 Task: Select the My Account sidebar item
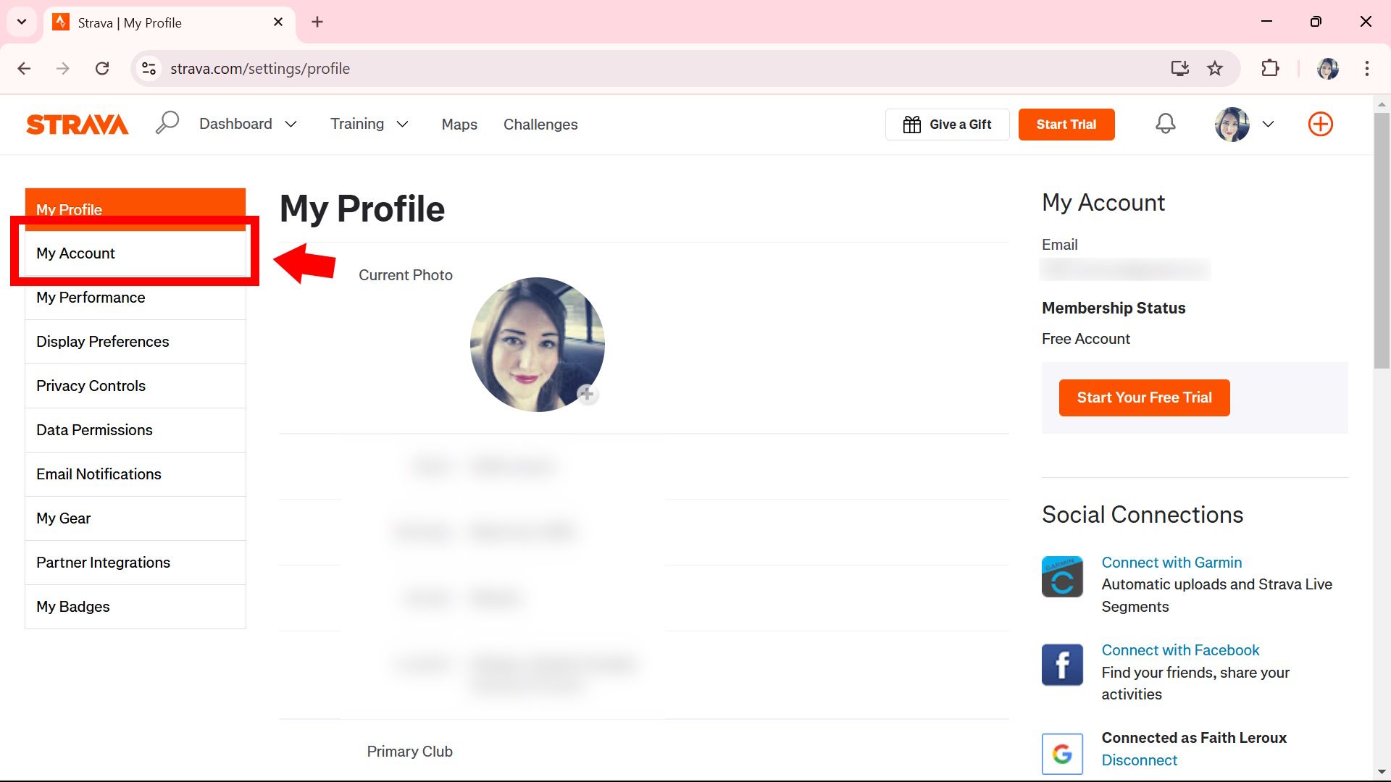[x=135, y=253]
